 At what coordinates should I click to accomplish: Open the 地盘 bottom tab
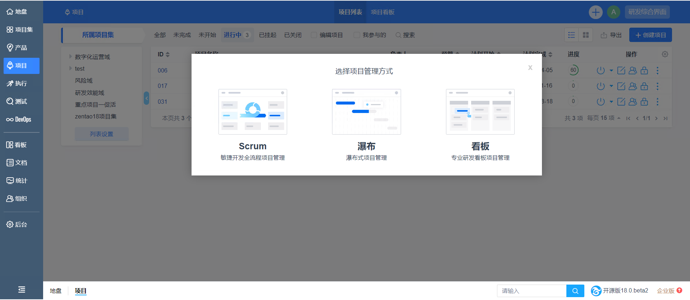pos(56,291)
